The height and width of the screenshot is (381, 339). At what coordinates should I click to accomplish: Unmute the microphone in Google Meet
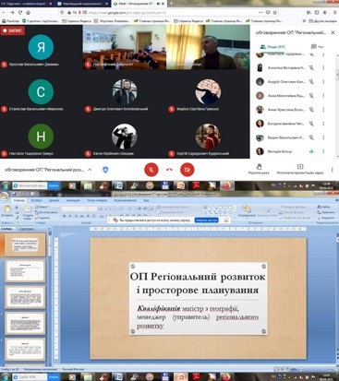pos(151,170)
